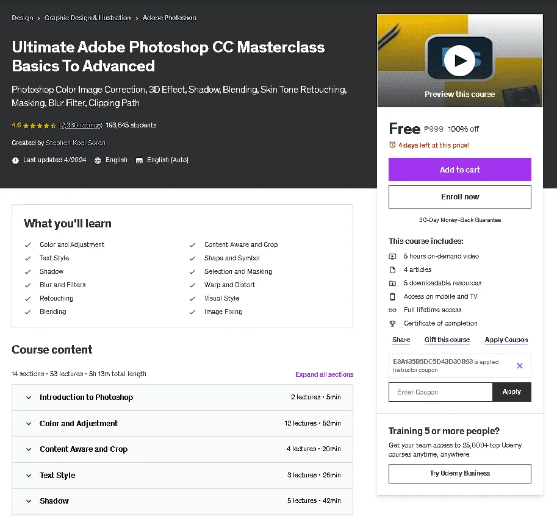
Task: Click 'Shape and Symbol' learning item
Action: tap(232, 258)
